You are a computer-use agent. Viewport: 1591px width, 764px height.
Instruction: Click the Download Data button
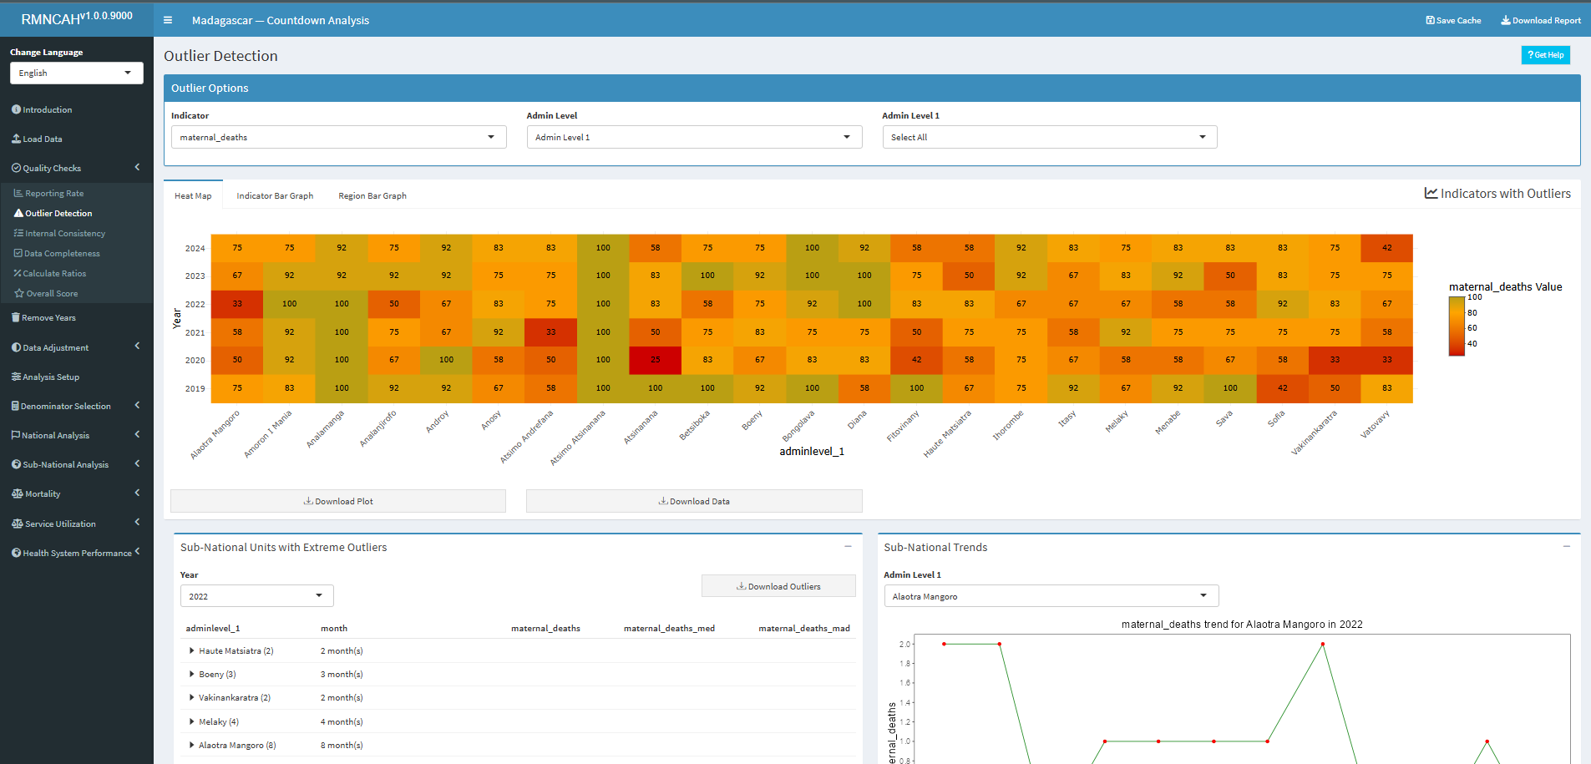tap(694, 501)
